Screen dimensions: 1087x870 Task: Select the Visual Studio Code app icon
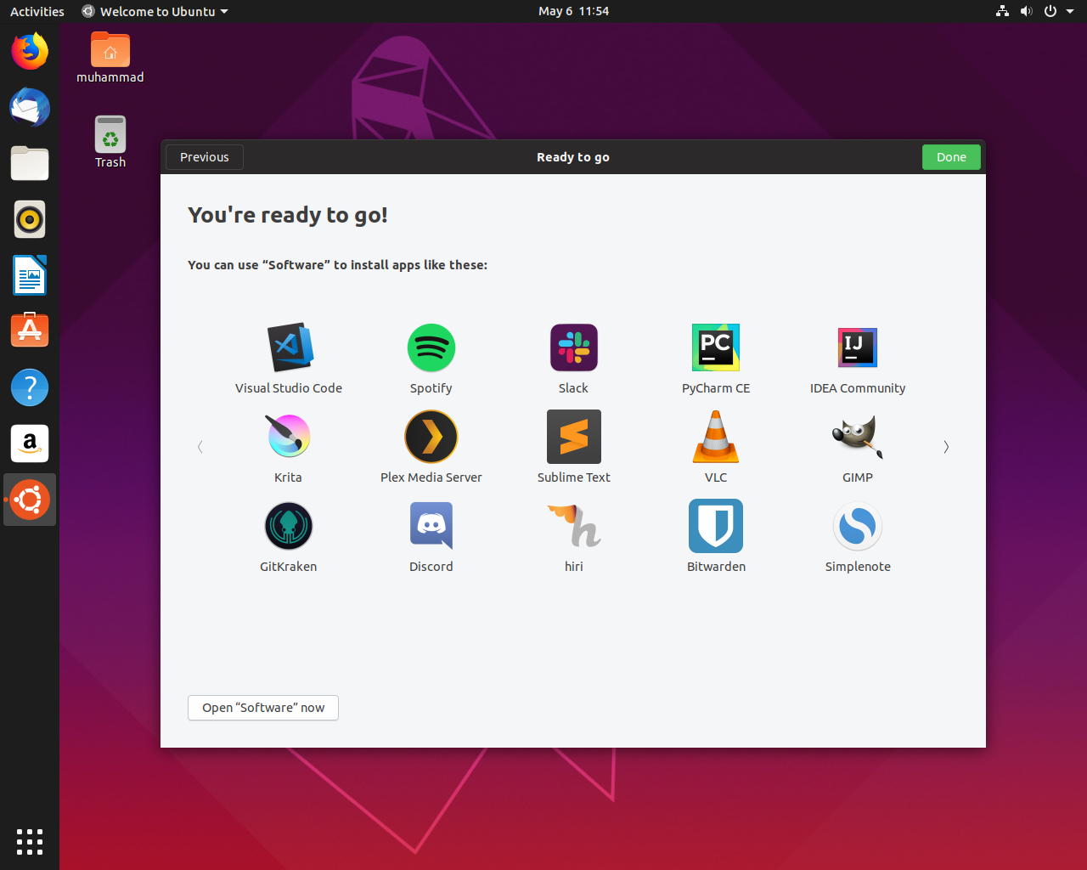[289, 347]
